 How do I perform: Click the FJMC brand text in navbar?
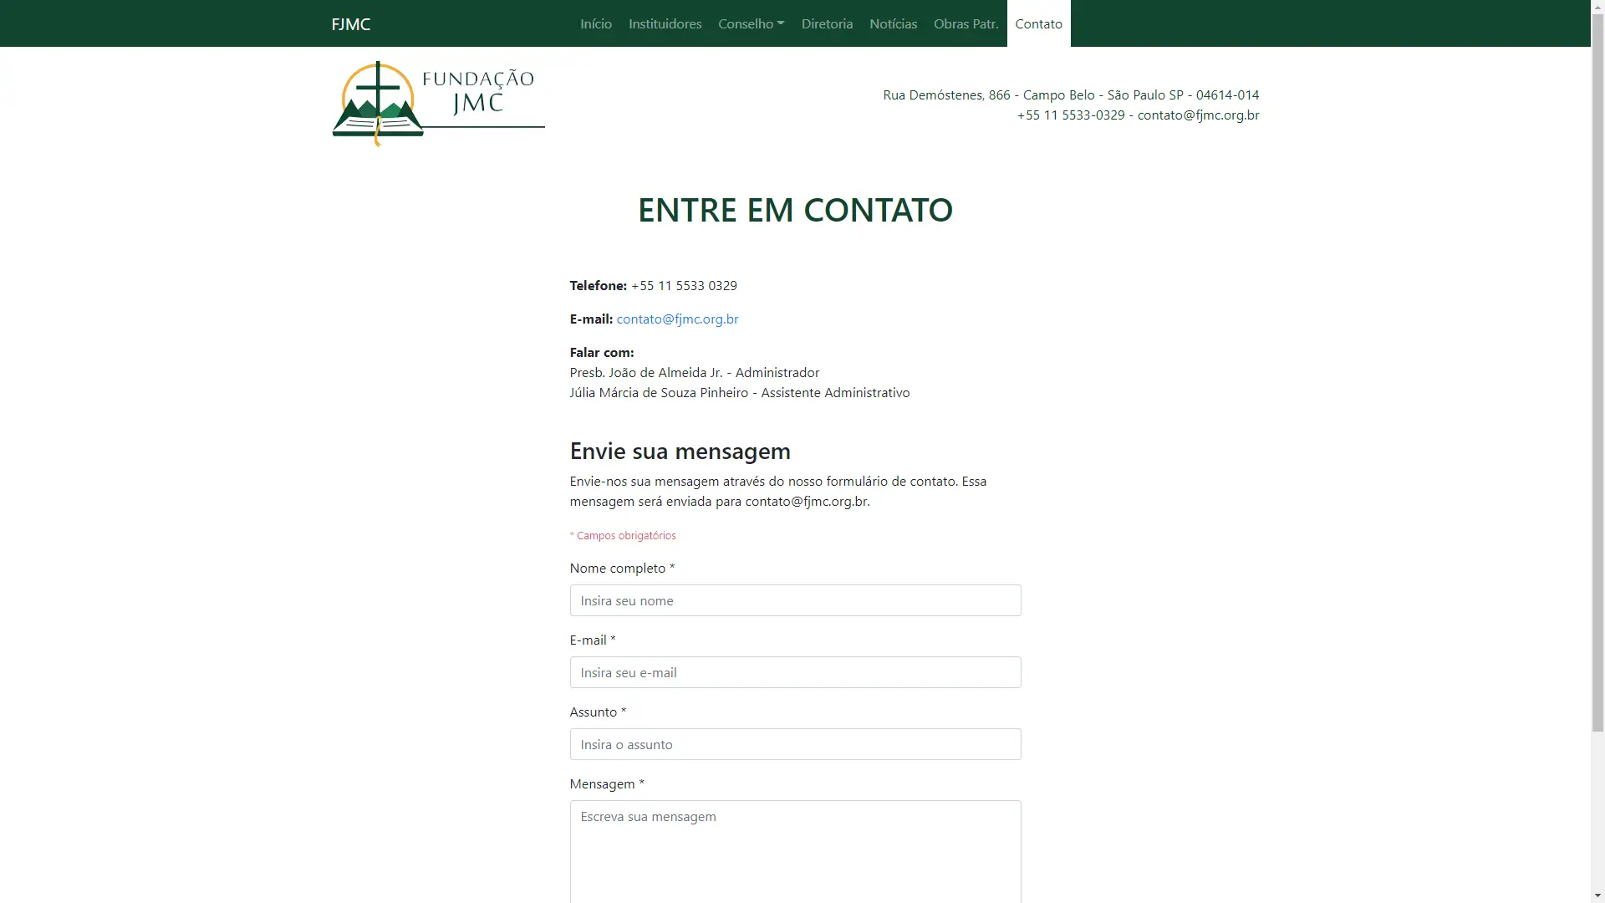click(x=350, y=23)
